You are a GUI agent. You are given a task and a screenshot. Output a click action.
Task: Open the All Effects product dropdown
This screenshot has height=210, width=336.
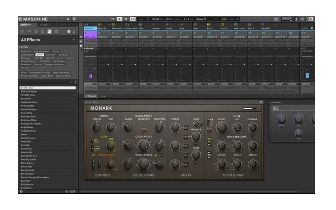(74, 40)
